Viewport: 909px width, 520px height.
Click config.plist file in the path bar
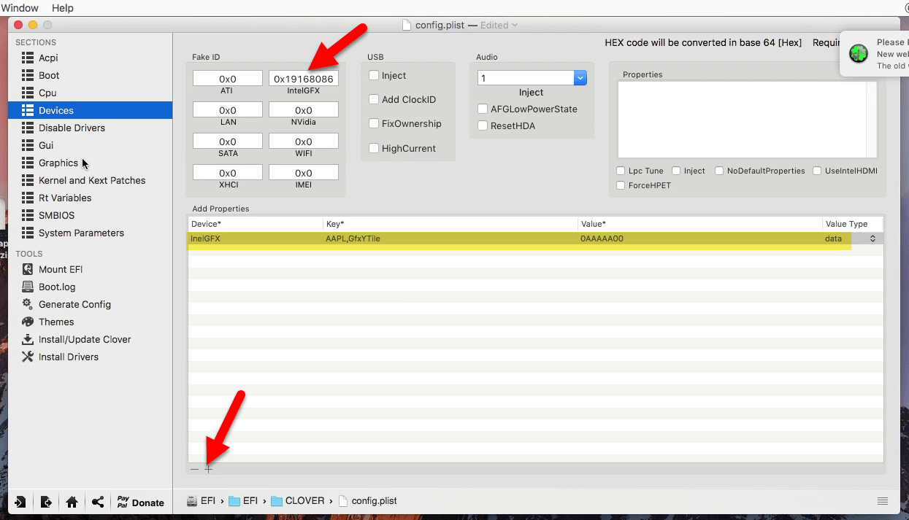(x=367, y=501)
